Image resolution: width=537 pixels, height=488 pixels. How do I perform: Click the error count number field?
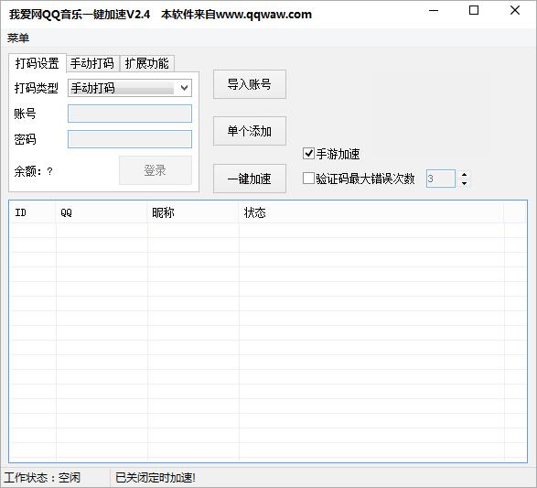440,179
